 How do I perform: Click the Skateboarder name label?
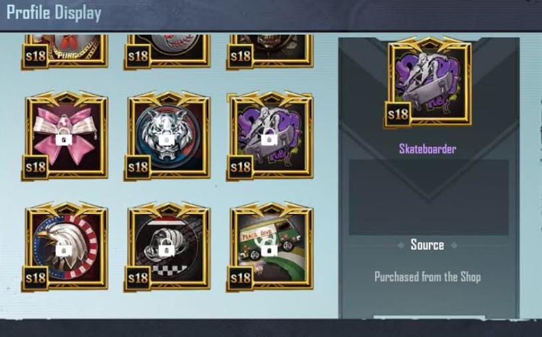point(428,149)
